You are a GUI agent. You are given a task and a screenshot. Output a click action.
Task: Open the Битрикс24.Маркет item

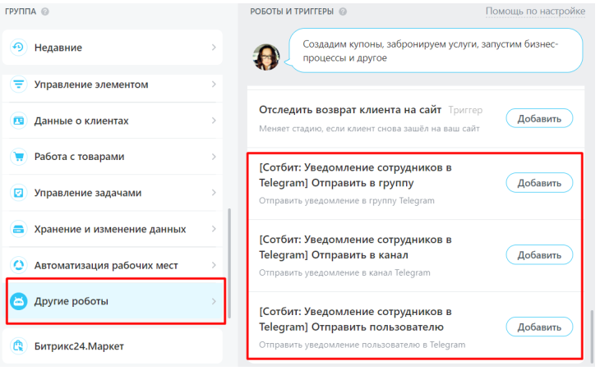click(x=113, y=346)
